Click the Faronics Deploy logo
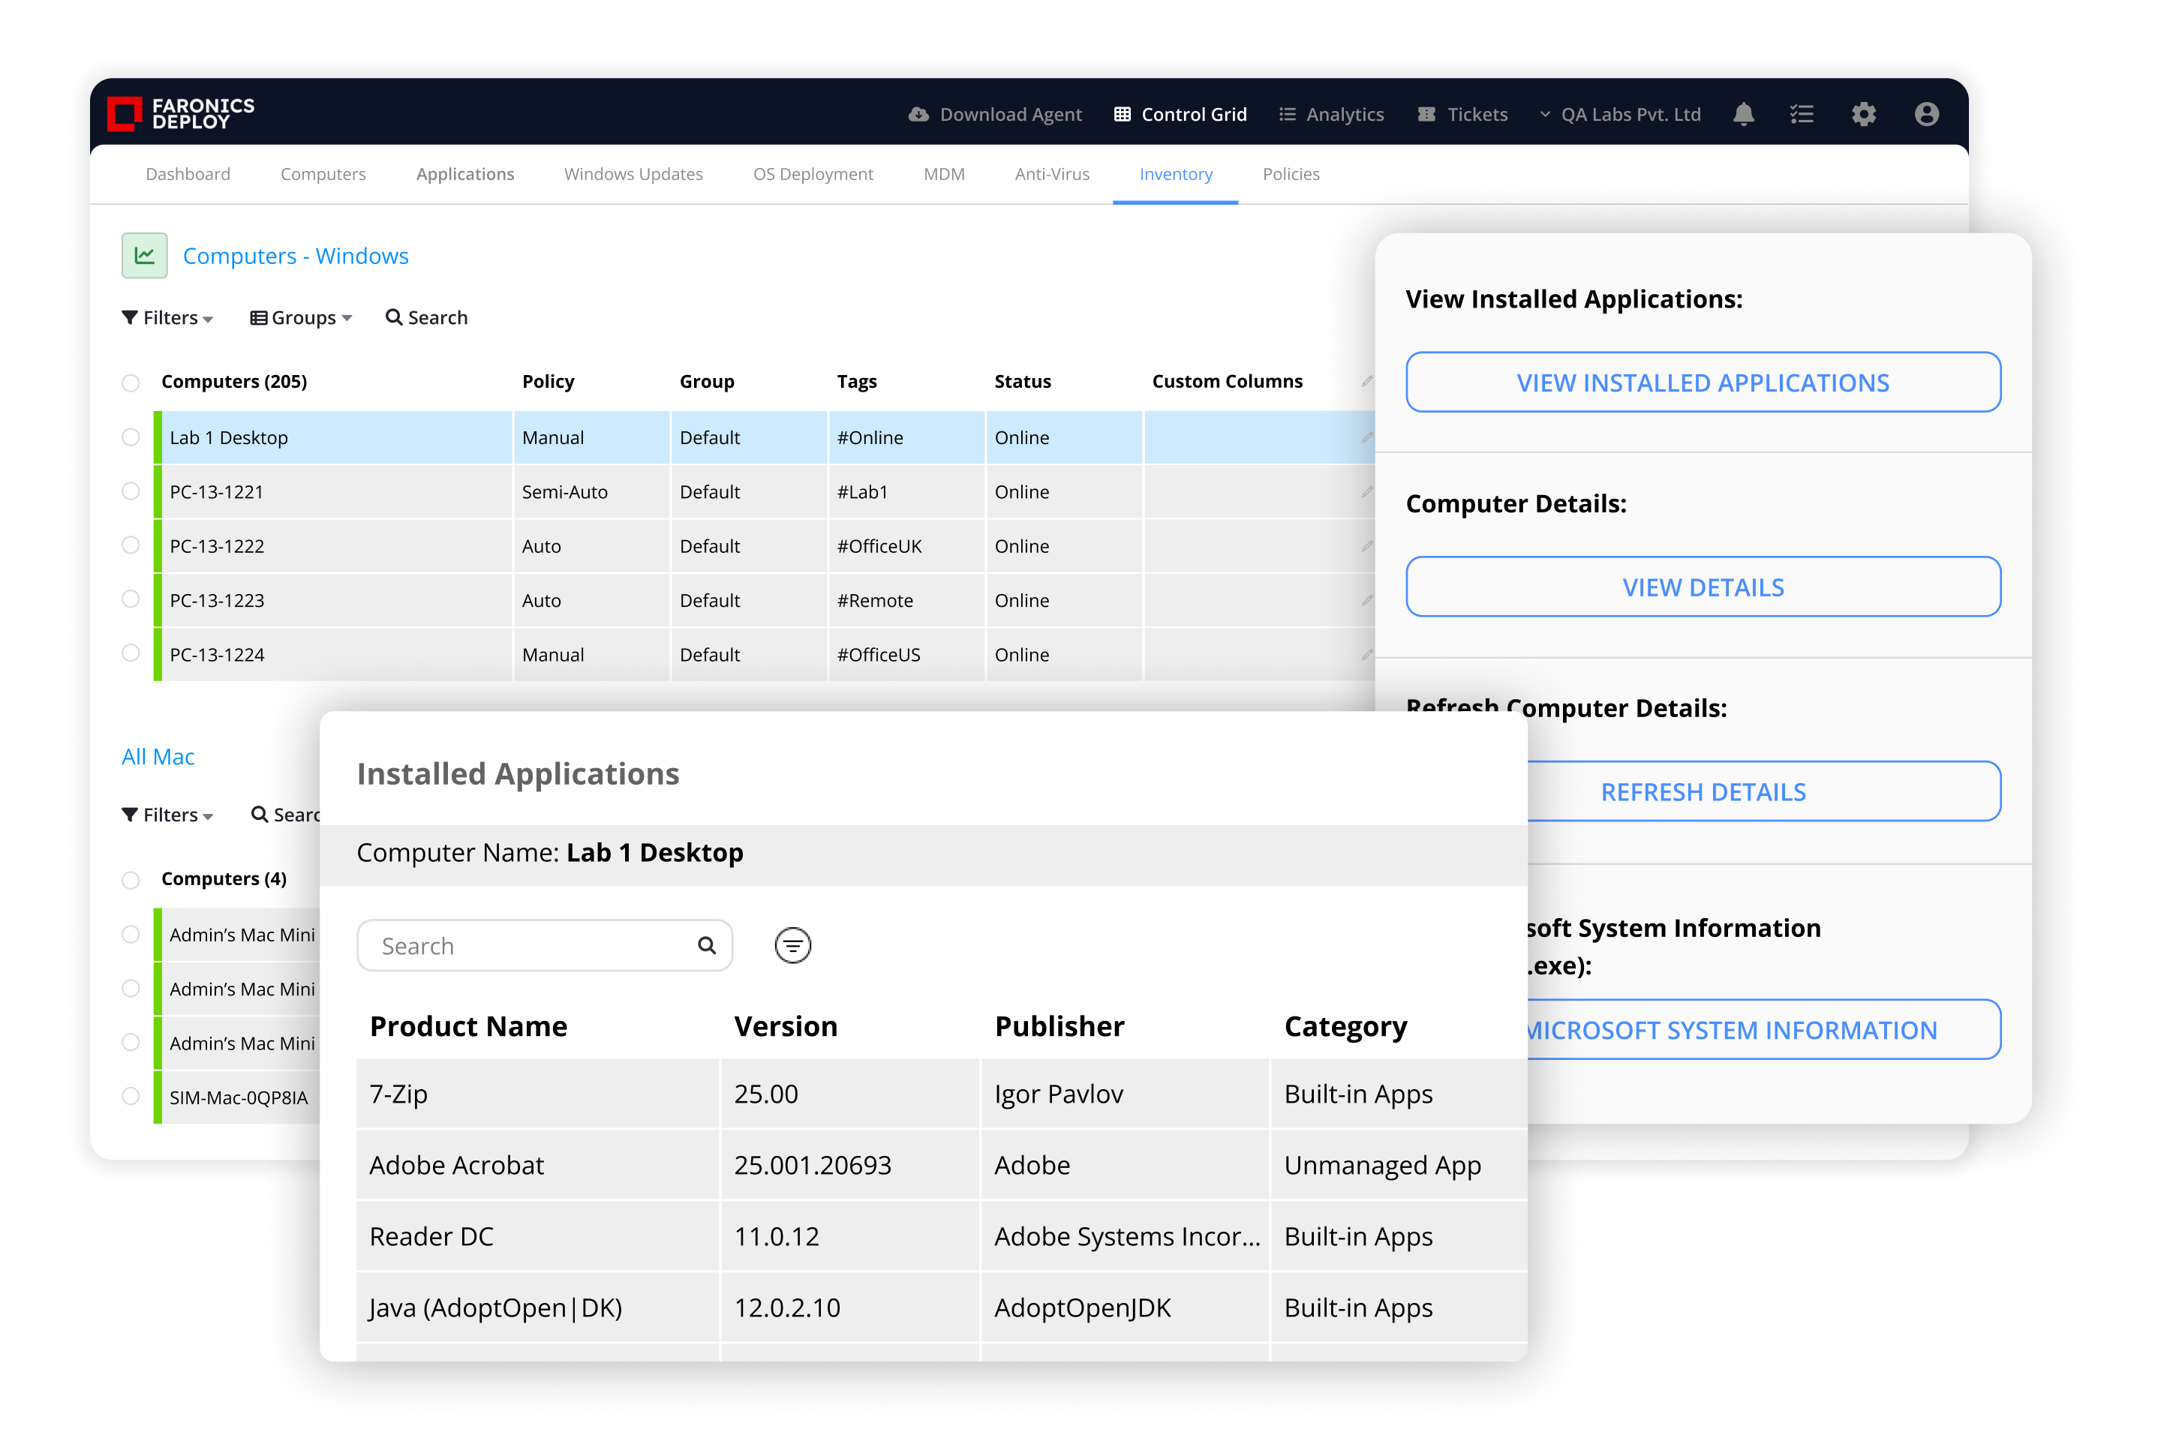 pos(181,114)
